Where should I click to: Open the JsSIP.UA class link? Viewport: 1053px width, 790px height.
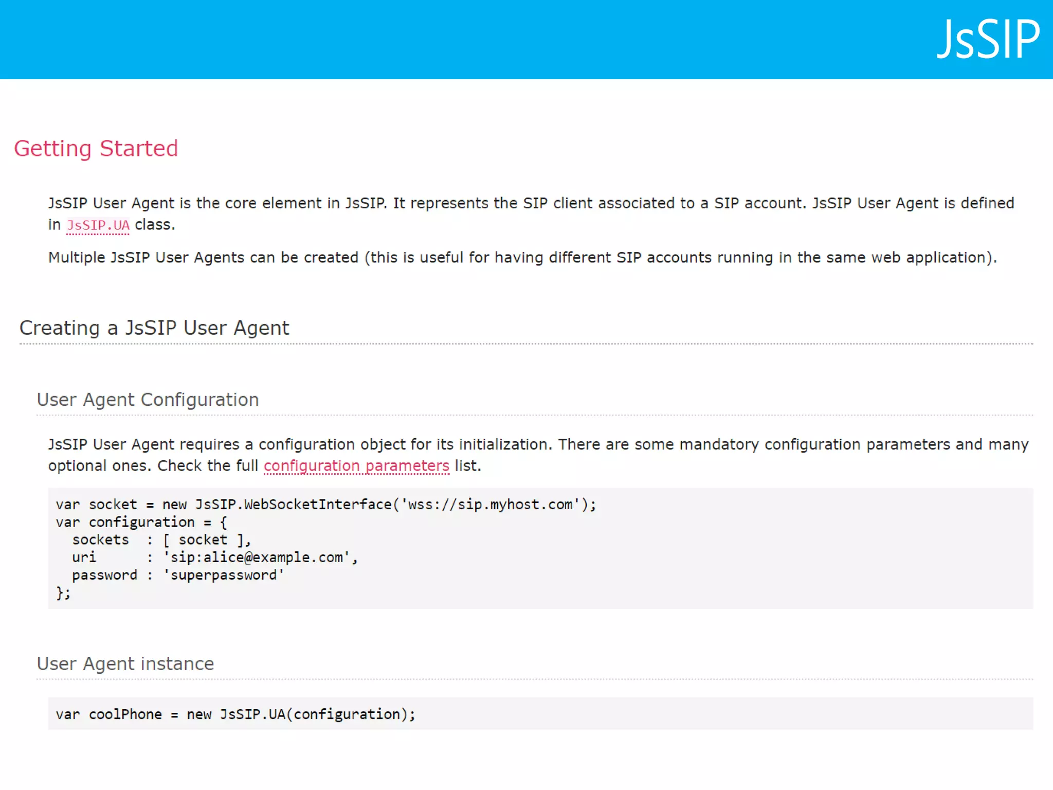click(98, 225)
